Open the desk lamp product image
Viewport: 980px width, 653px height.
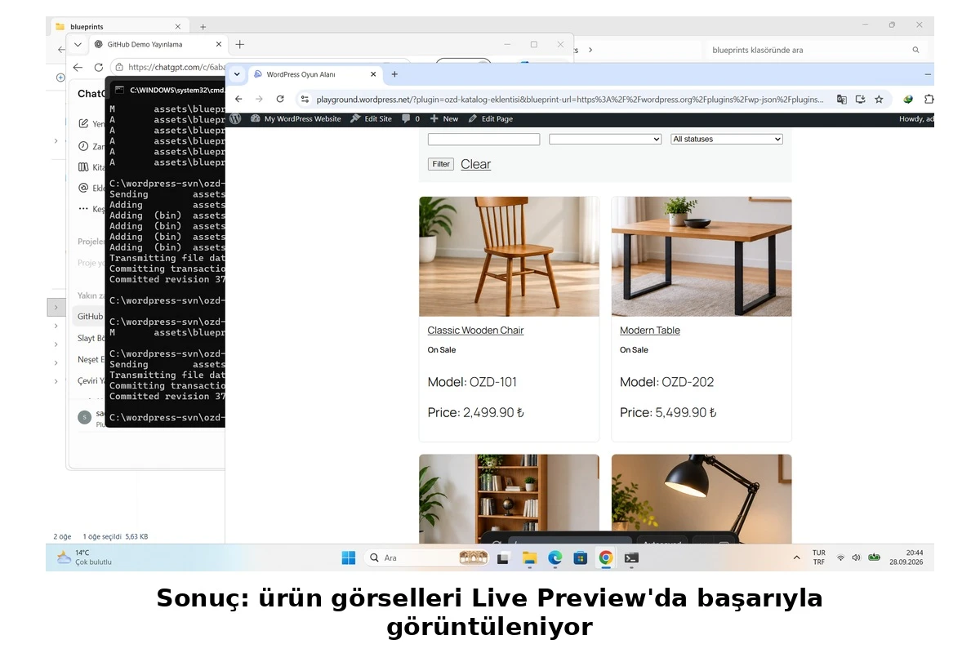[x=702, y=499]
